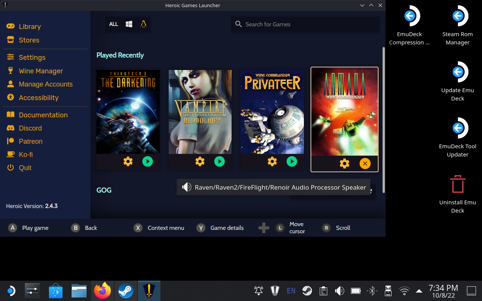The width and height of the screenshot is (482, 301).
Task: Filter games by Linux penguin icon
Action: pos(143,24)
